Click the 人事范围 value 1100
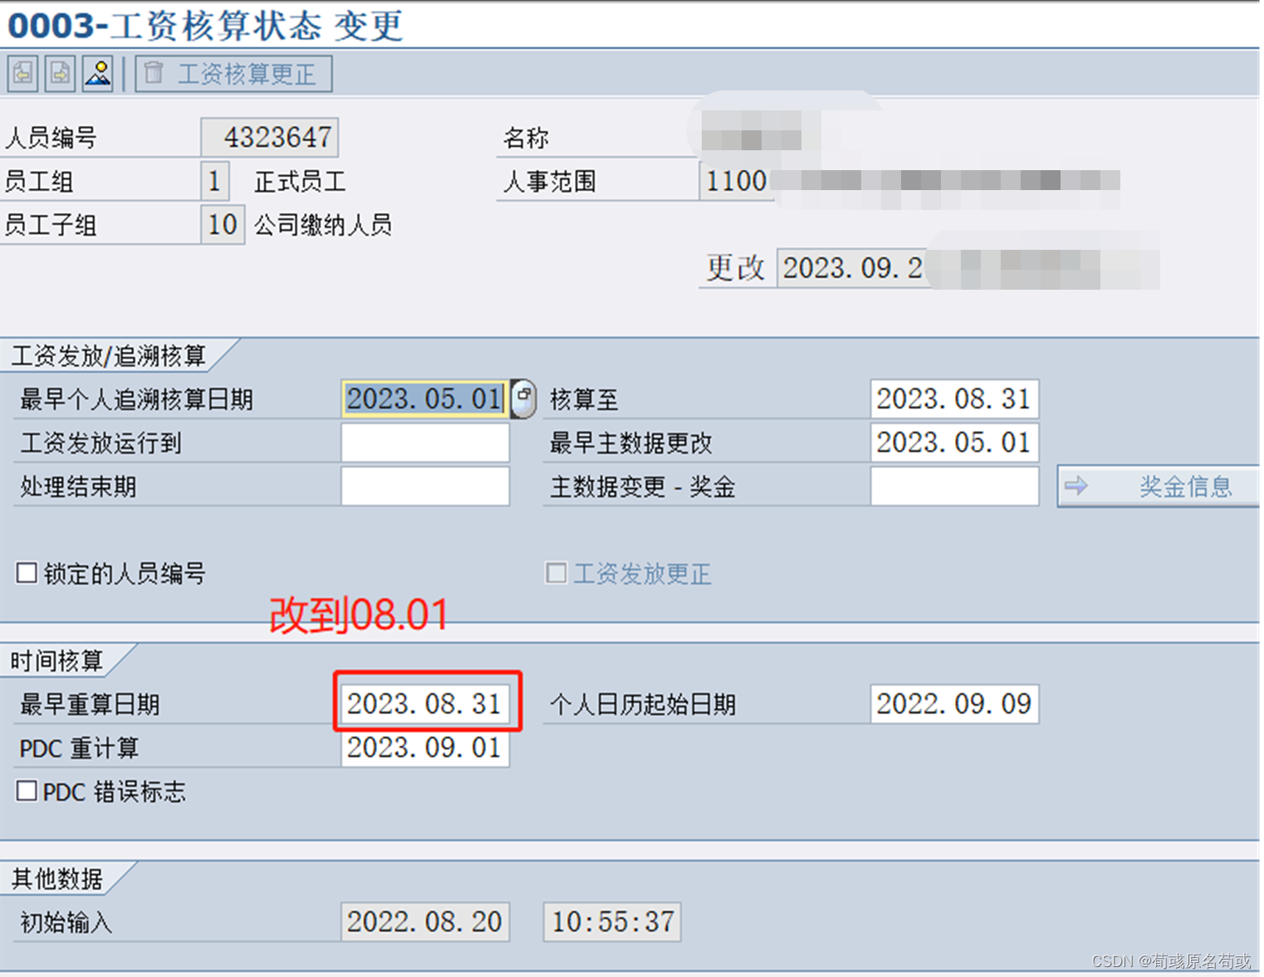 pyautogui.click(x=736, y=181)
